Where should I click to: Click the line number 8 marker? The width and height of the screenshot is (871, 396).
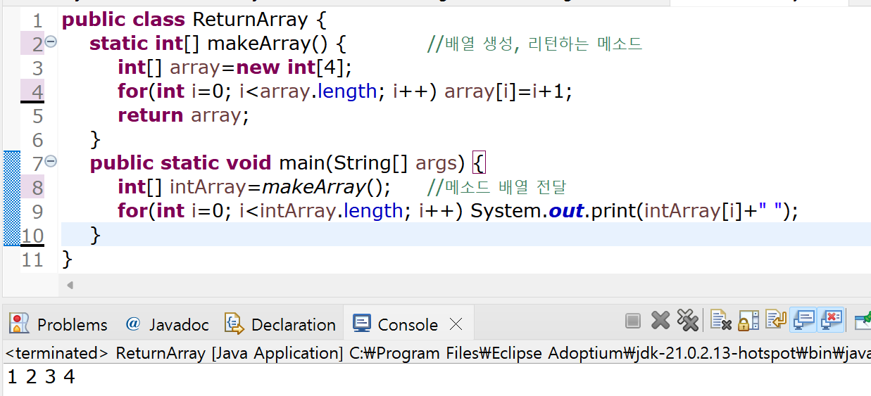click(37, 187)
